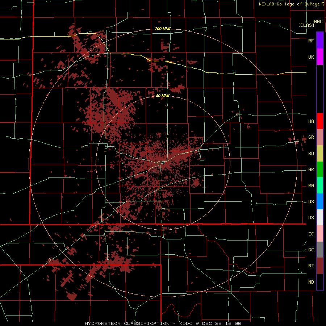The image size is (326, 326).
Task: Select the IC light-pink legend swatch
Action: click(x=320, y=234)
